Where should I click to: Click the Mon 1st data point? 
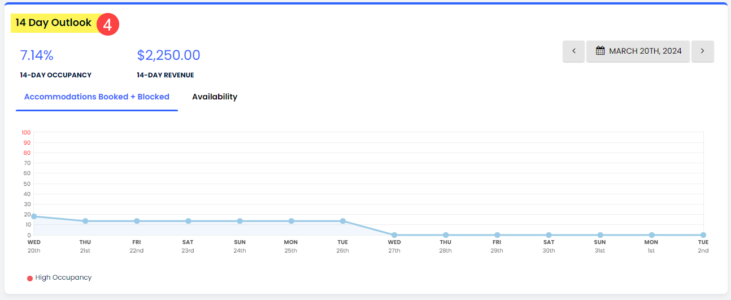pyautogui.click(x=651, y=235)
